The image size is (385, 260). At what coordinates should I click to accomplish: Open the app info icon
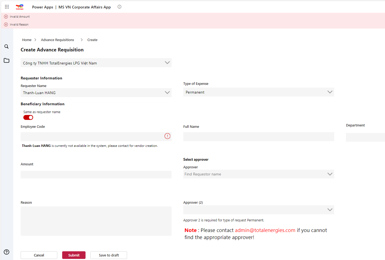click(x=119, y=7)
